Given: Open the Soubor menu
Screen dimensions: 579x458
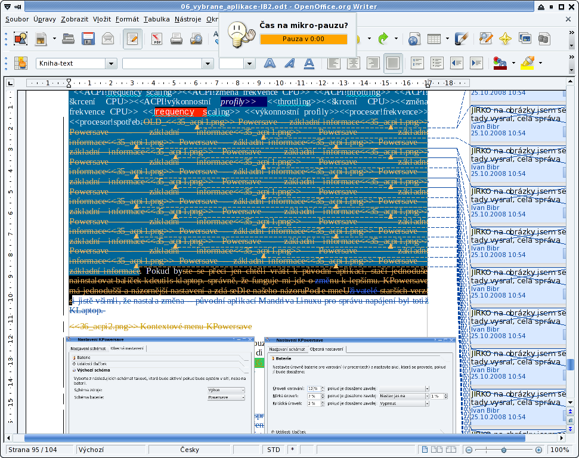Looking at the screenshot, I should [x=17, y=19].
